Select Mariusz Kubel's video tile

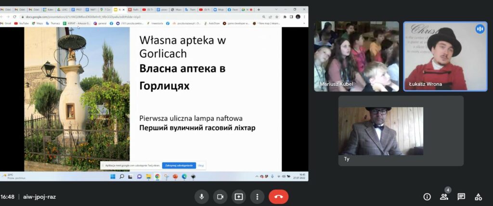click(x=356, y=56)
